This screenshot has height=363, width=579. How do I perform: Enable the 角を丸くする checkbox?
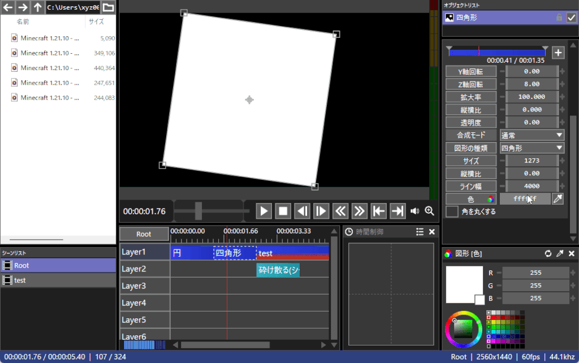pyautogui.click(x=451, y=211)
